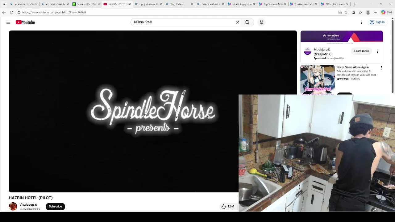Open the split screen browser icon
This screenshot has width=395, height=222.
coord(340,12)
